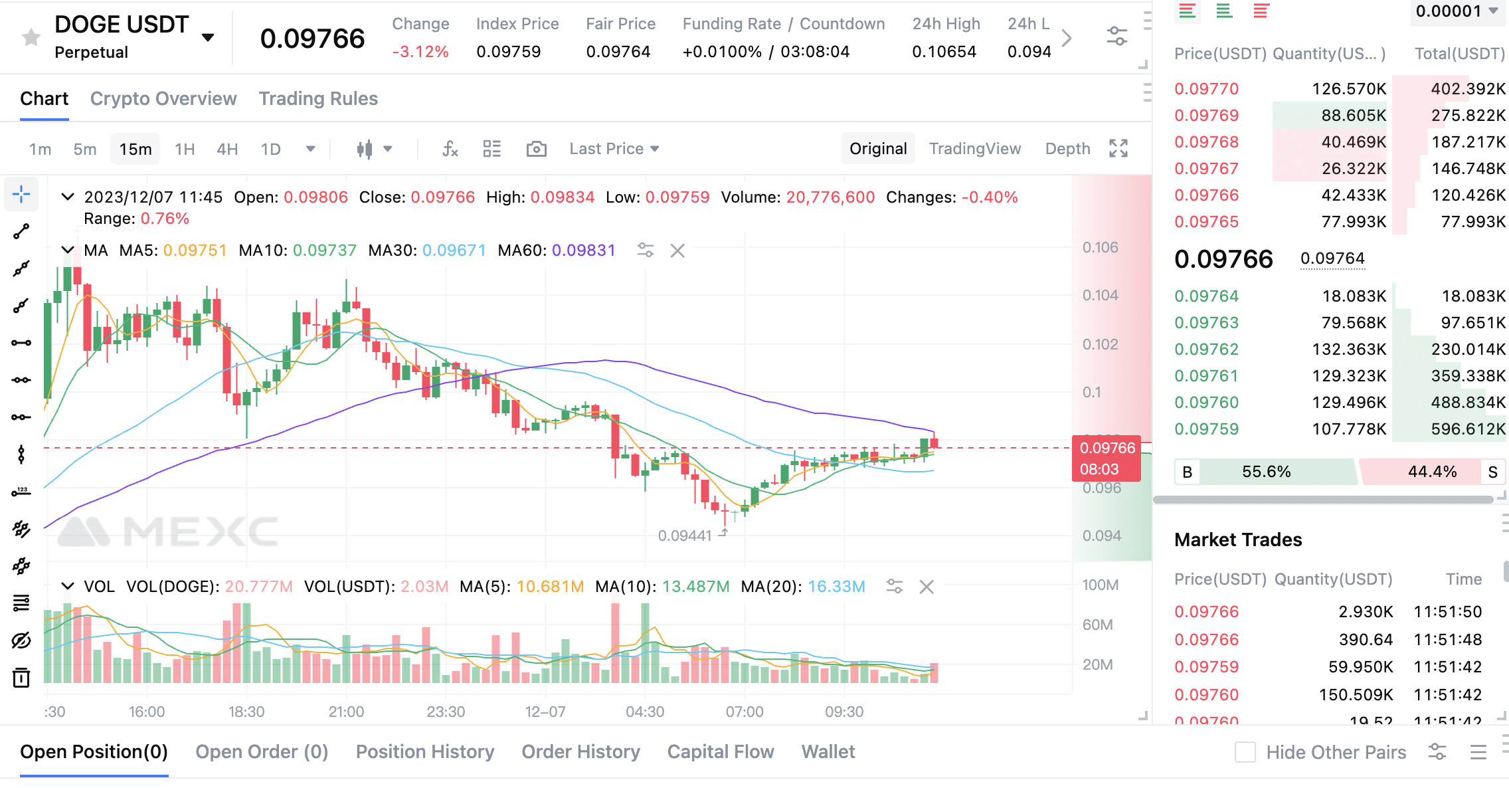This screenshot has width=1509, height=788.
Task: Click buy ratio 55.6% bar
Action: [x=1267, y=472]
